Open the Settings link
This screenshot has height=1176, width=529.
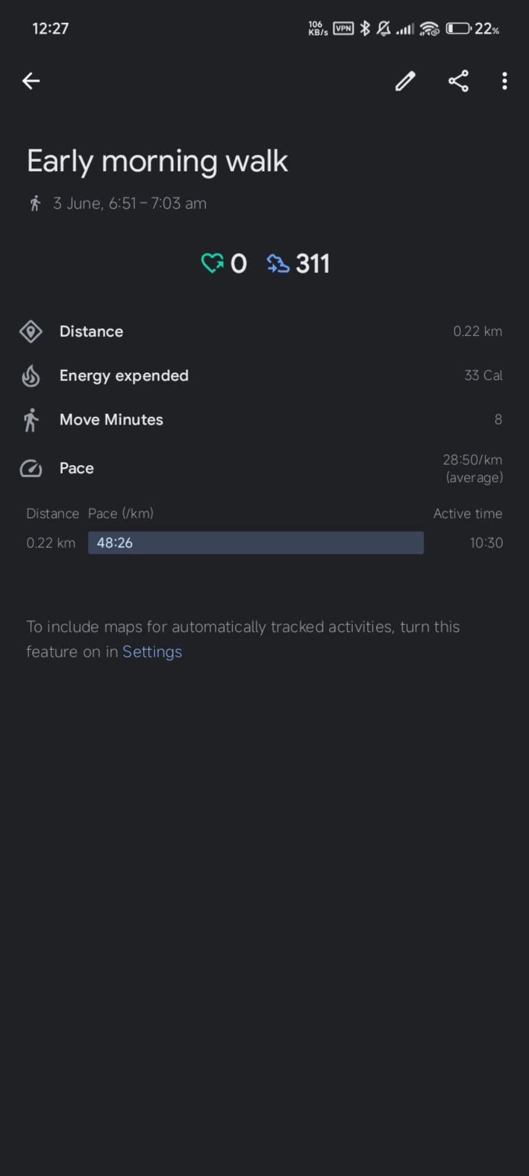pos(152,652)
